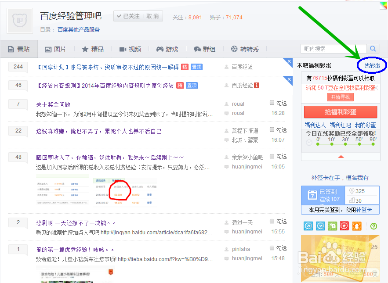Image resolution: width=388 pixels, height=283 pixels.
Task: Click the blue 置顶 badge on 回享计划 post
Action: (196, 67)
